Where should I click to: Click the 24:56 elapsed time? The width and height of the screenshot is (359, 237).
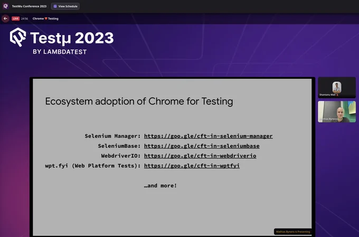point(24,18)
